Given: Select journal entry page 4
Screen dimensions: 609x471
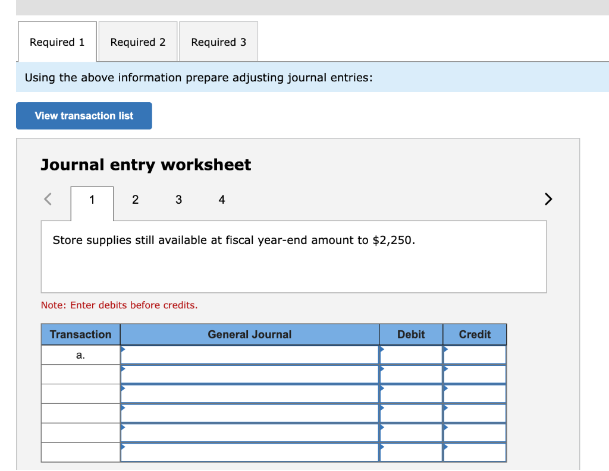Looking at the screenshot, I should coord(221,200).
